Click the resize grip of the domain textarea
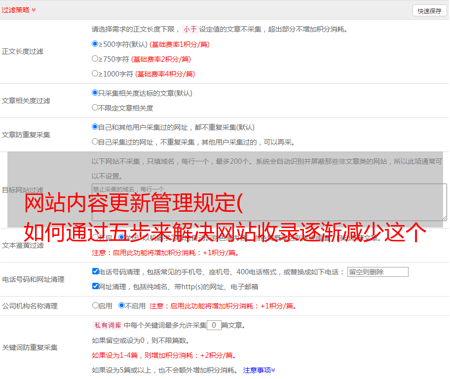Screen dimensions: 450x379 click(444, 219)
